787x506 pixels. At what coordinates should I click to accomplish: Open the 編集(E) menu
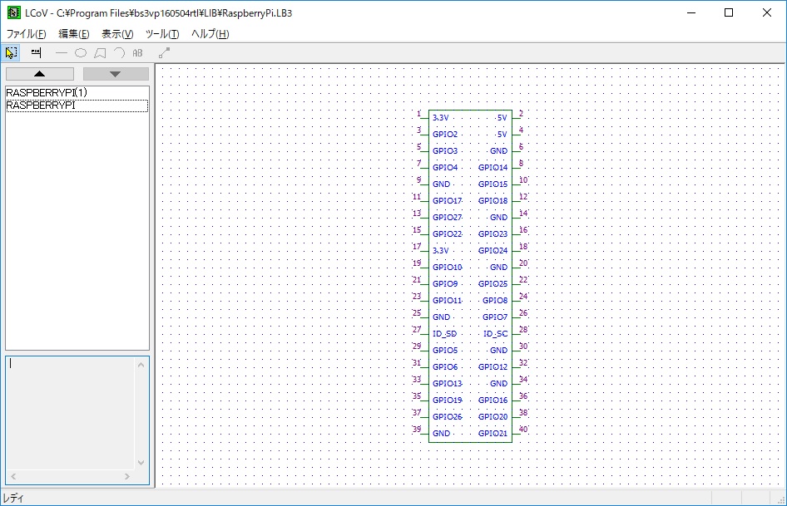point(74,33)
